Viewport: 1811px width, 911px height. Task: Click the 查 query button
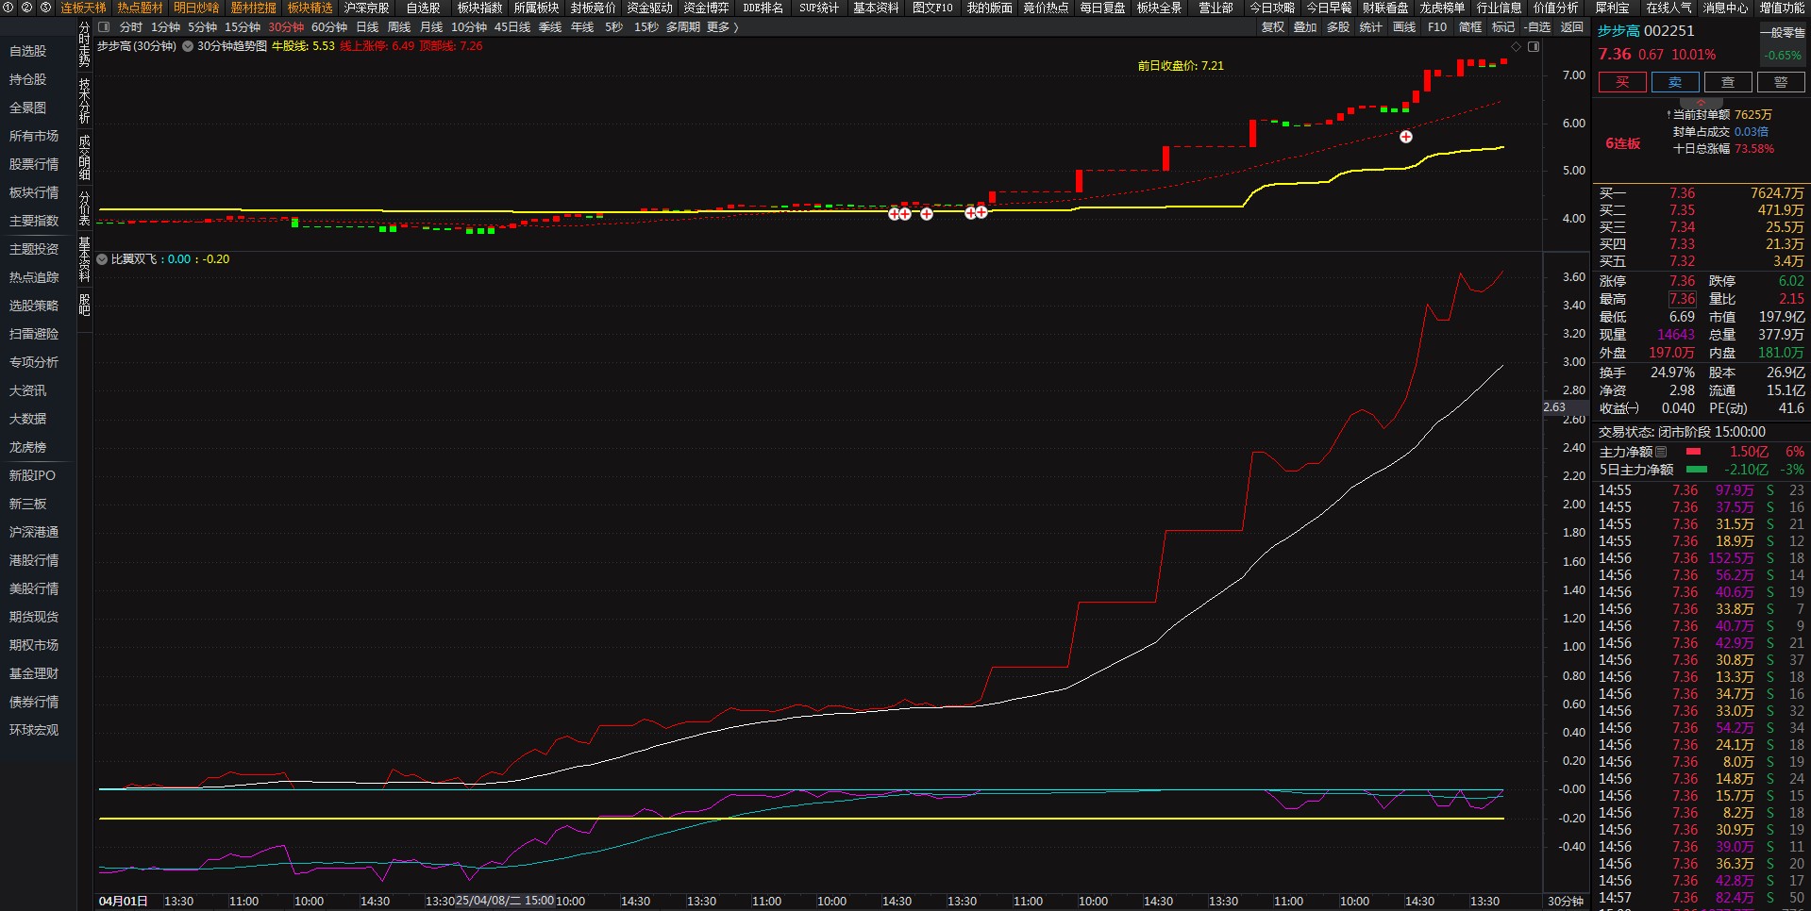pos(1728,82)
